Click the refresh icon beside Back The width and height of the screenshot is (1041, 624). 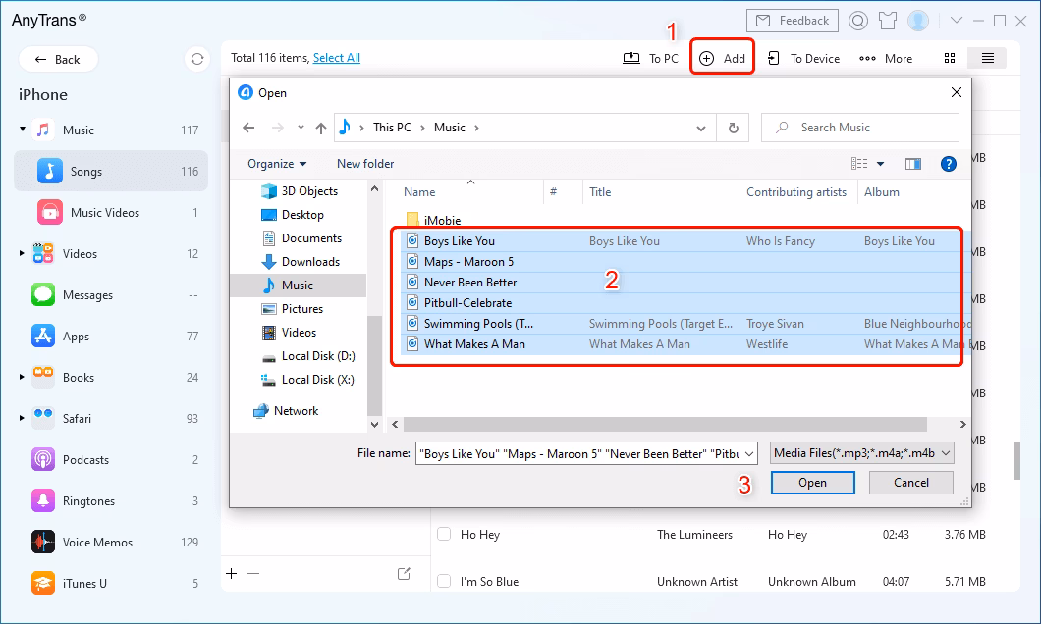197,59
